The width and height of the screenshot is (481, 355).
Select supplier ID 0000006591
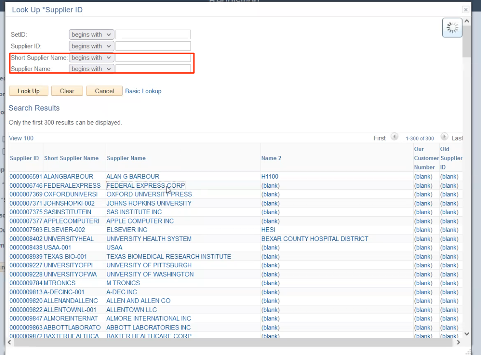tap(26, 177)
